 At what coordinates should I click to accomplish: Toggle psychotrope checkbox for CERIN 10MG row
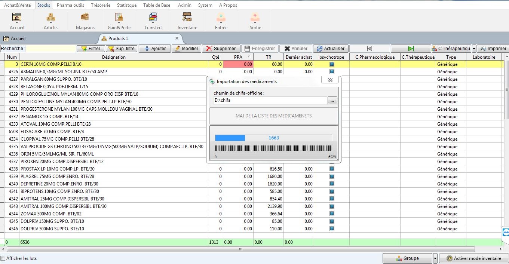pyautogui.click(x=332, y=64)
